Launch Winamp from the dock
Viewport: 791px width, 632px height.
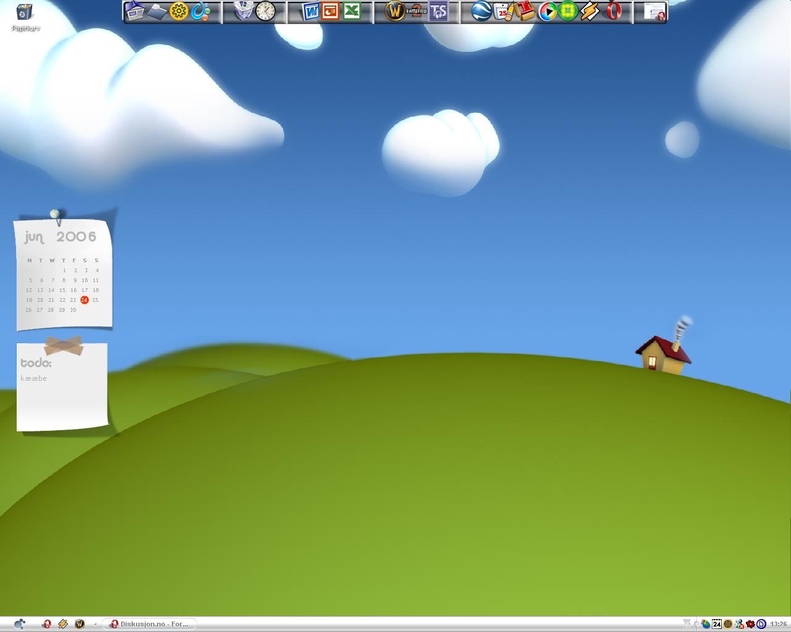tap(590, 11)
